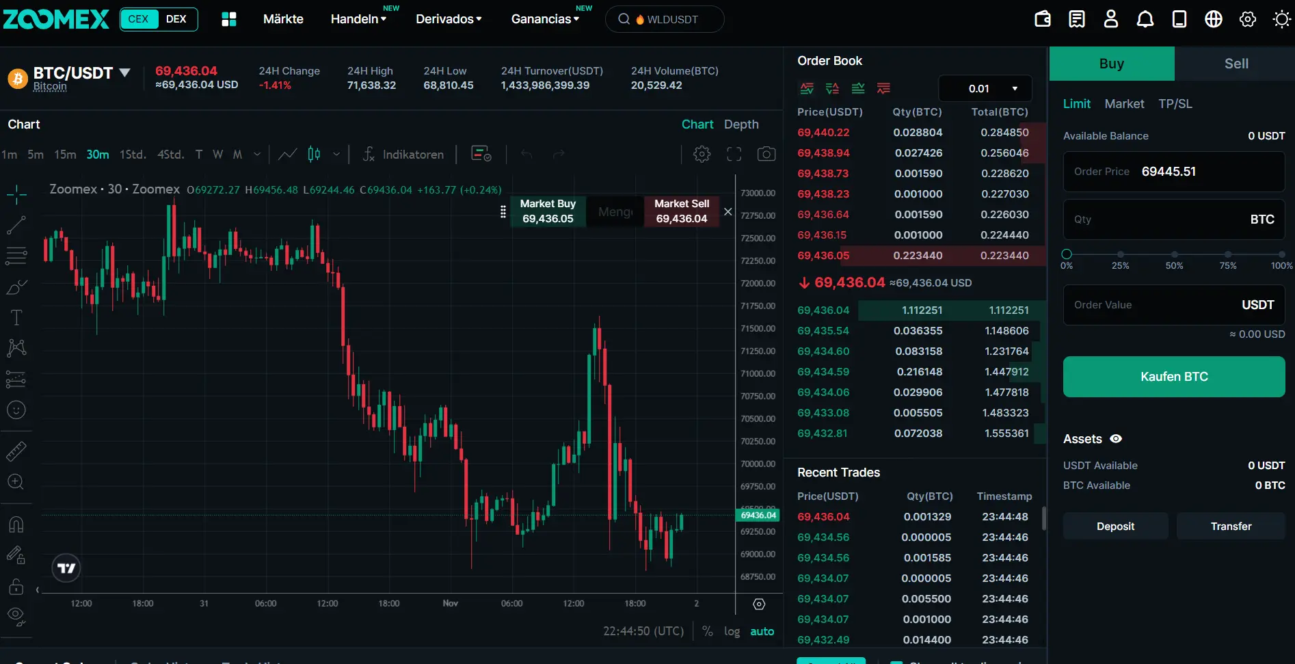This screenshot has height=664, width=1295.
Task: Set quantity slider to 50%
Action: pyautogui.click(x=1174, y=254)
